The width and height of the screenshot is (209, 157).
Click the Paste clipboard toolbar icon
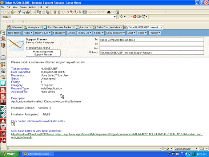tap(43, 12)
